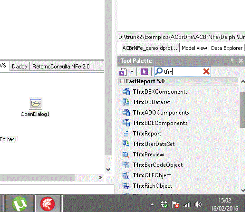Open the RetornoConsulta NFe 2.01 tab
The image size is (251, 212).
[62, 67]
